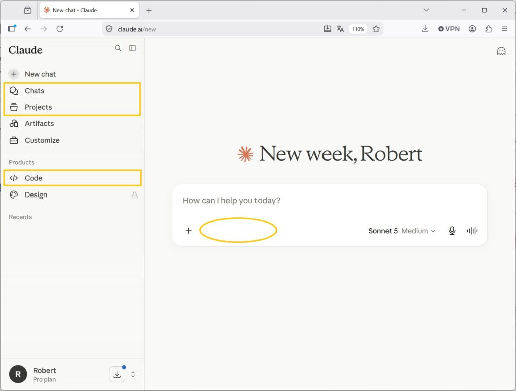Image resolution: width=516 pixels, height=391 pixels.
Task: Open a new browser tab with plus
Action: point(149,10)
